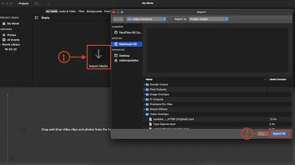
Task: Switch to the Audio & Video tab
Action: [x=68, y=11]
